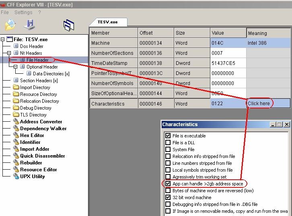
Task: Open the Dependency Walker tool
Action: pyautogui.click(x=43, y=129)
